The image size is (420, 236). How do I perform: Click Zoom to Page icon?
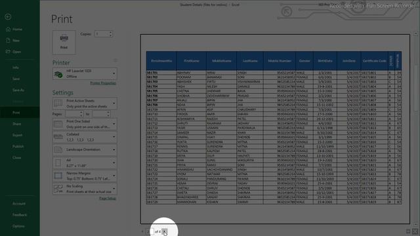415,231
